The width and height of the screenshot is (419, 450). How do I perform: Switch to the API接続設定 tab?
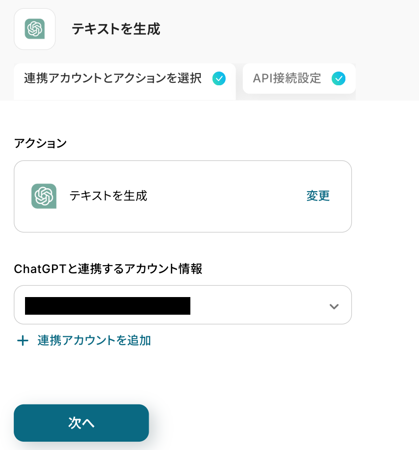click(x=287, y=78)
